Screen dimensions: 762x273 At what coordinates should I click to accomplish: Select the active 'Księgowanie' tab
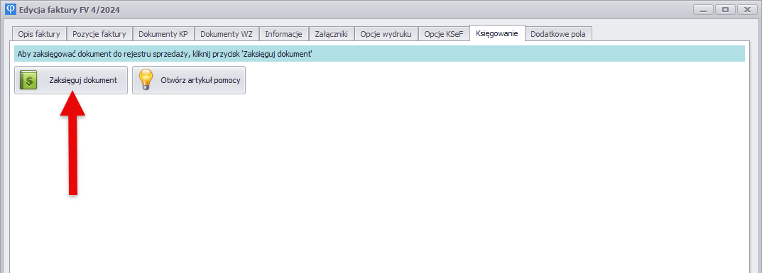(x=497, y=33)
